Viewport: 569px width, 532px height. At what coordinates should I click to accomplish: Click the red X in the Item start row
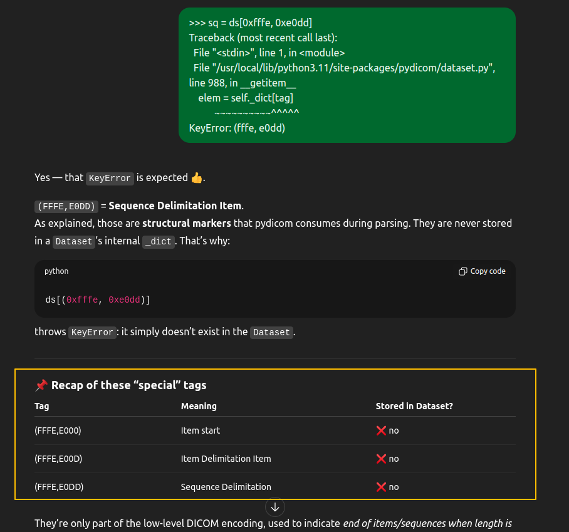click(x=381, y=430)
